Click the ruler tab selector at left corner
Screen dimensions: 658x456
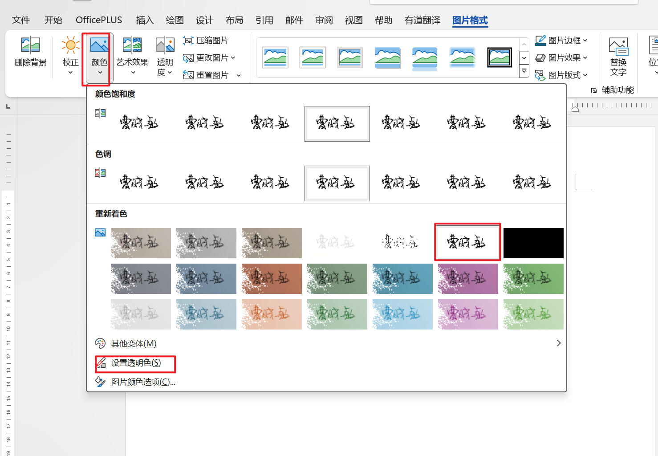[x=8, y=106]
